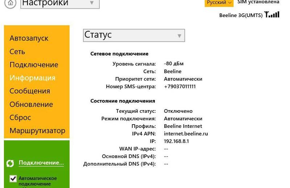Click the Отключено status value
Image resolution: width=290 pixels, height=188 pixels.
coord(178,111)
